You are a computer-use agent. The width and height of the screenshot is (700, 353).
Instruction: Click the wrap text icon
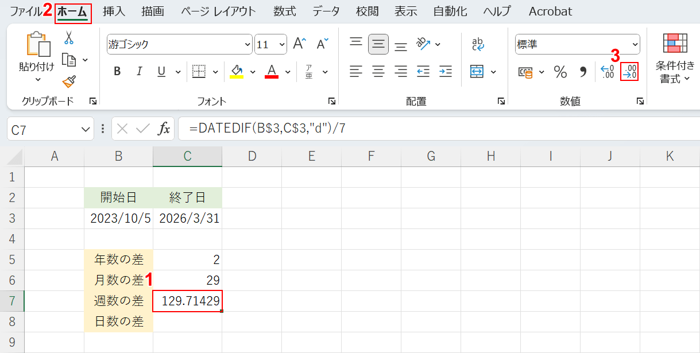(x=478, y=44)
